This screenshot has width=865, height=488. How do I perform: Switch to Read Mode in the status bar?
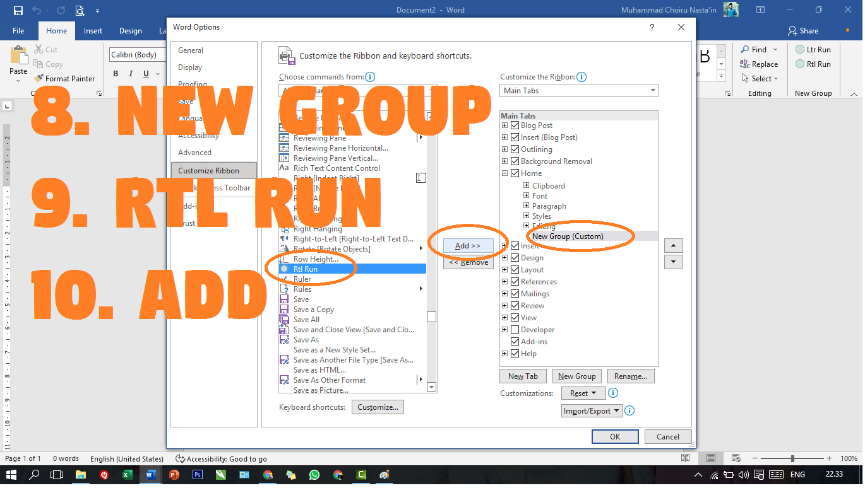(686, 458)
